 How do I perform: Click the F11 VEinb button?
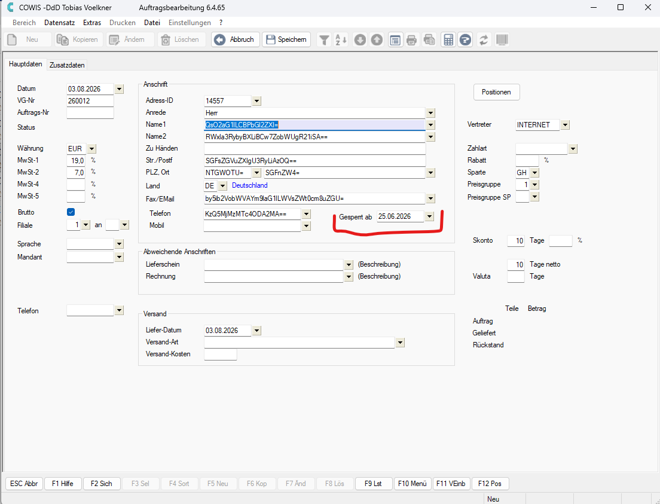[x=451, y=483]
